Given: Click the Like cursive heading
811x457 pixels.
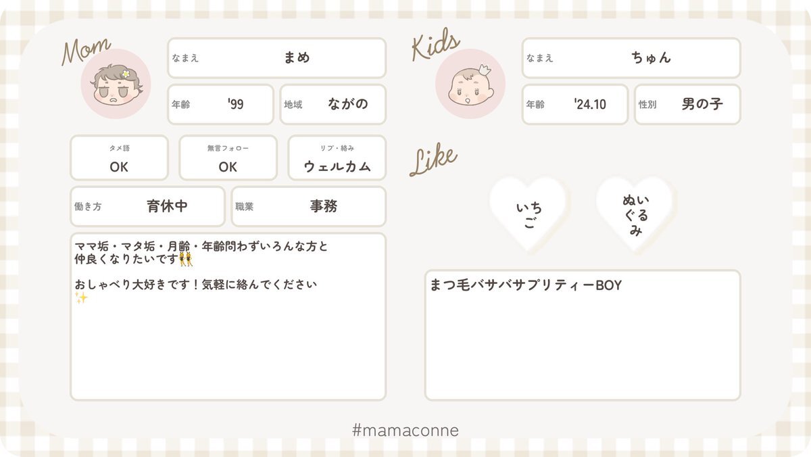Looking at the screenshot, I should tap(433, 161).
